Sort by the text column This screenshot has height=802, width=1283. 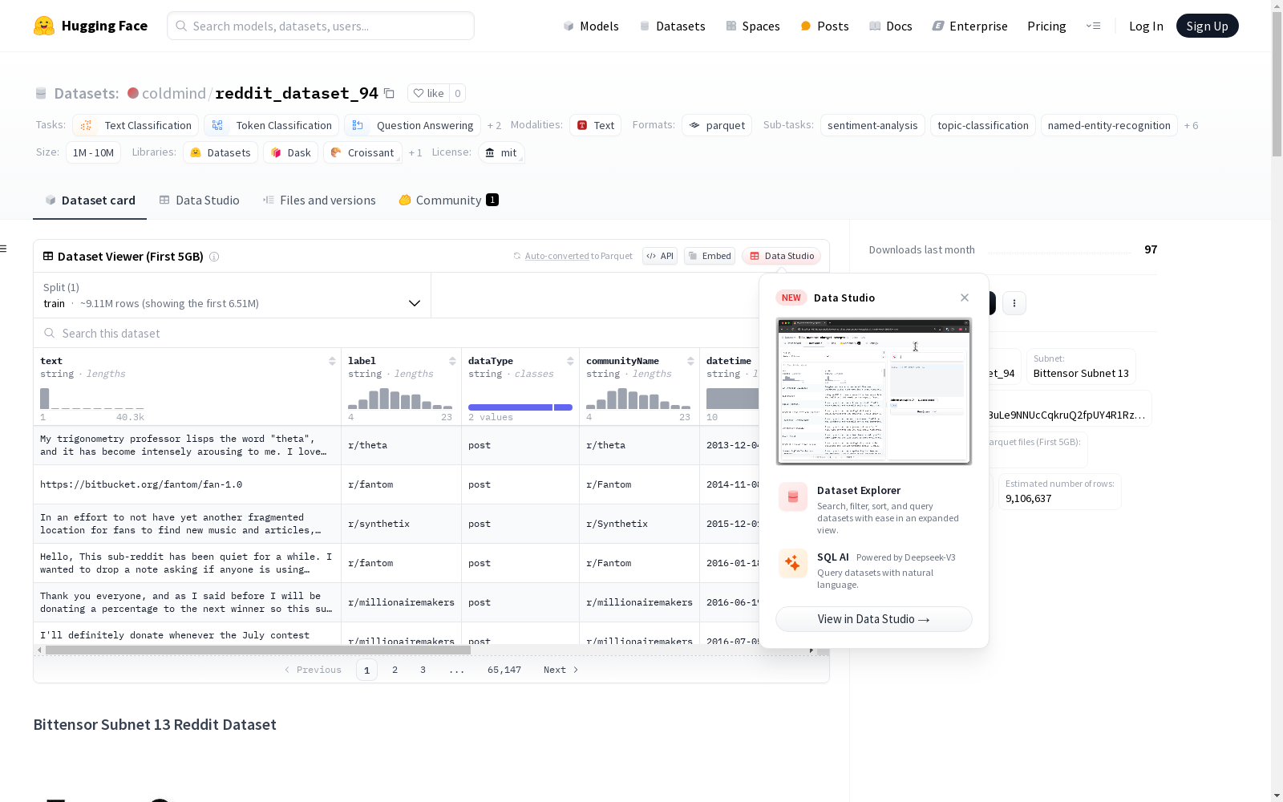332,361
